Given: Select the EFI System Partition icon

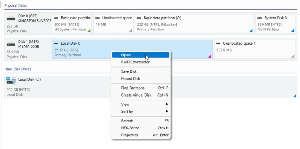Looking at the screenshot, I should click(x=56, y=18).
